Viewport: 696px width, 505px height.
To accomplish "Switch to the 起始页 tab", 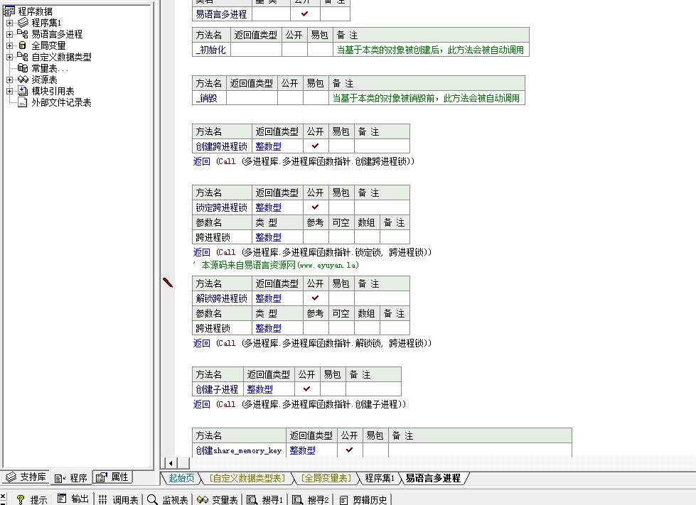I will coord(181,478).
